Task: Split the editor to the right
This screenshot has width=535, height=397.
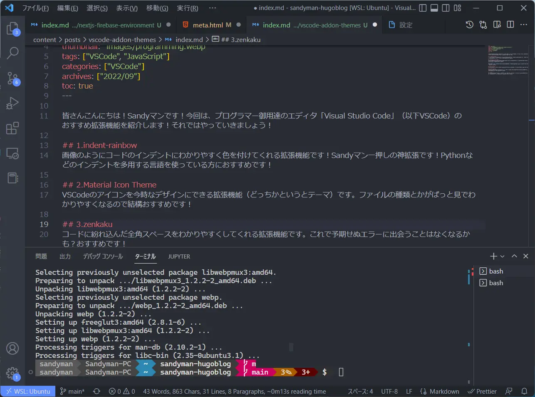Action: [x=510, y=25]
